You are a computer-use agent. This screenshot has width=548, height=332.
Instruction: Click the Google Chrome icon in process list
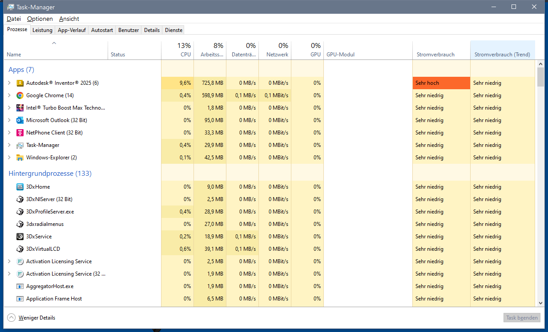20,95
